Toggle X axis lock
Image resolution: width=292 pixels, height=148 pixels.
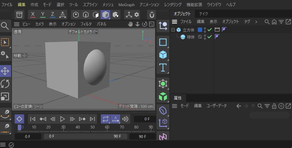pyautogui.click(x=33, y=14)
